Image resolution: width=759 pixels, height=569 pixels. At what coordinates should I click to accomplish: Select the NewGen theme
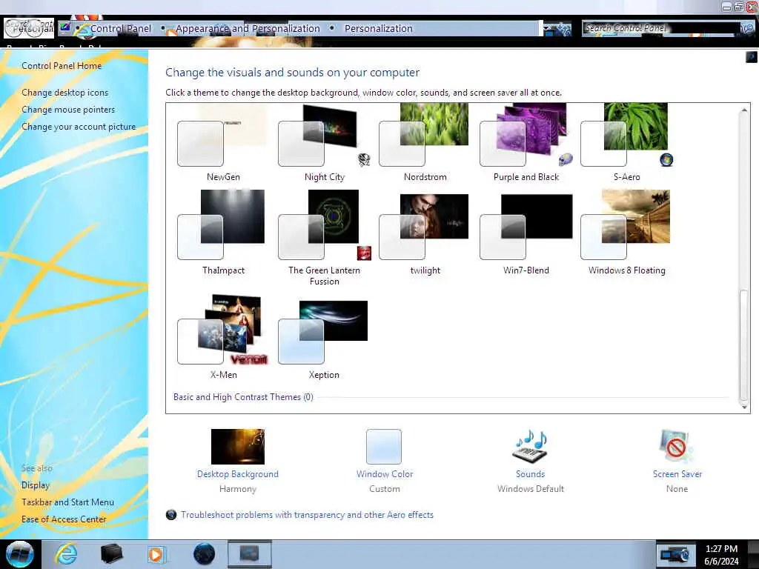[222, 143]
